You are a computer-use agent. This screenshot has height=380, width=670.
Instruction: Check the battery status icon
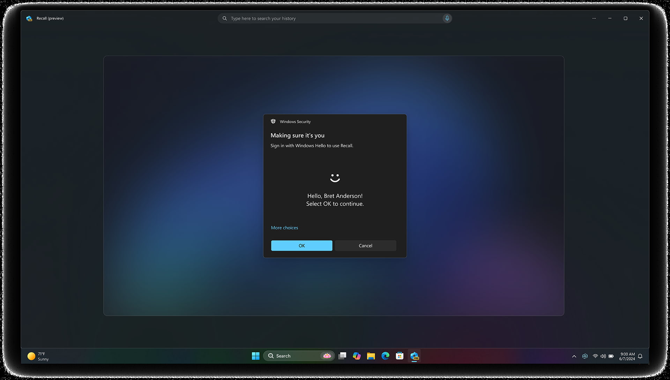tap(611, 356)
